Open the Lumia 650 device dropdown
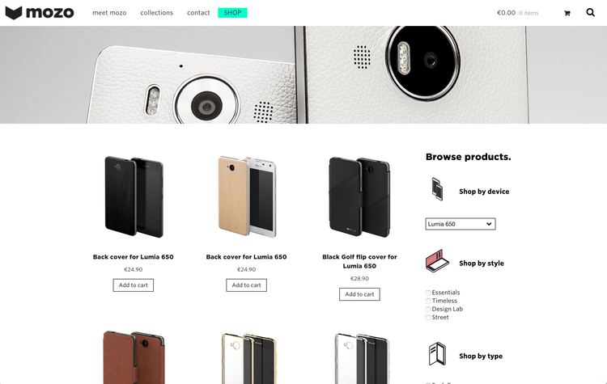Screen dimensions: 607x384 [x=461, y=224]
